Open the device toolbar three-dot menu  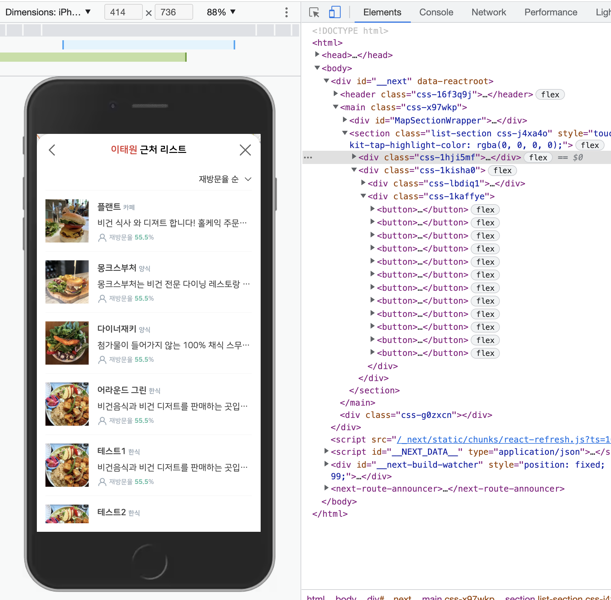click(286, 12)
